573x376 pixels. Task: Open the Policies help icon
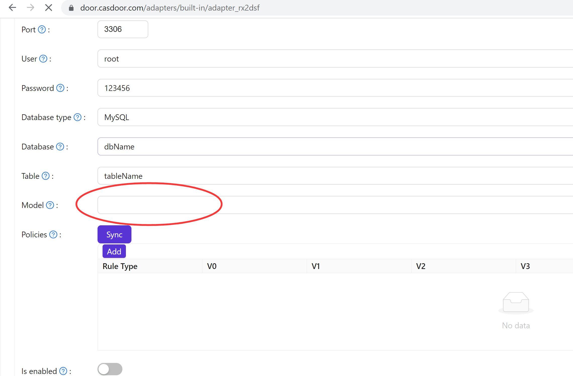pyautogui.click(x=53, y=234)
